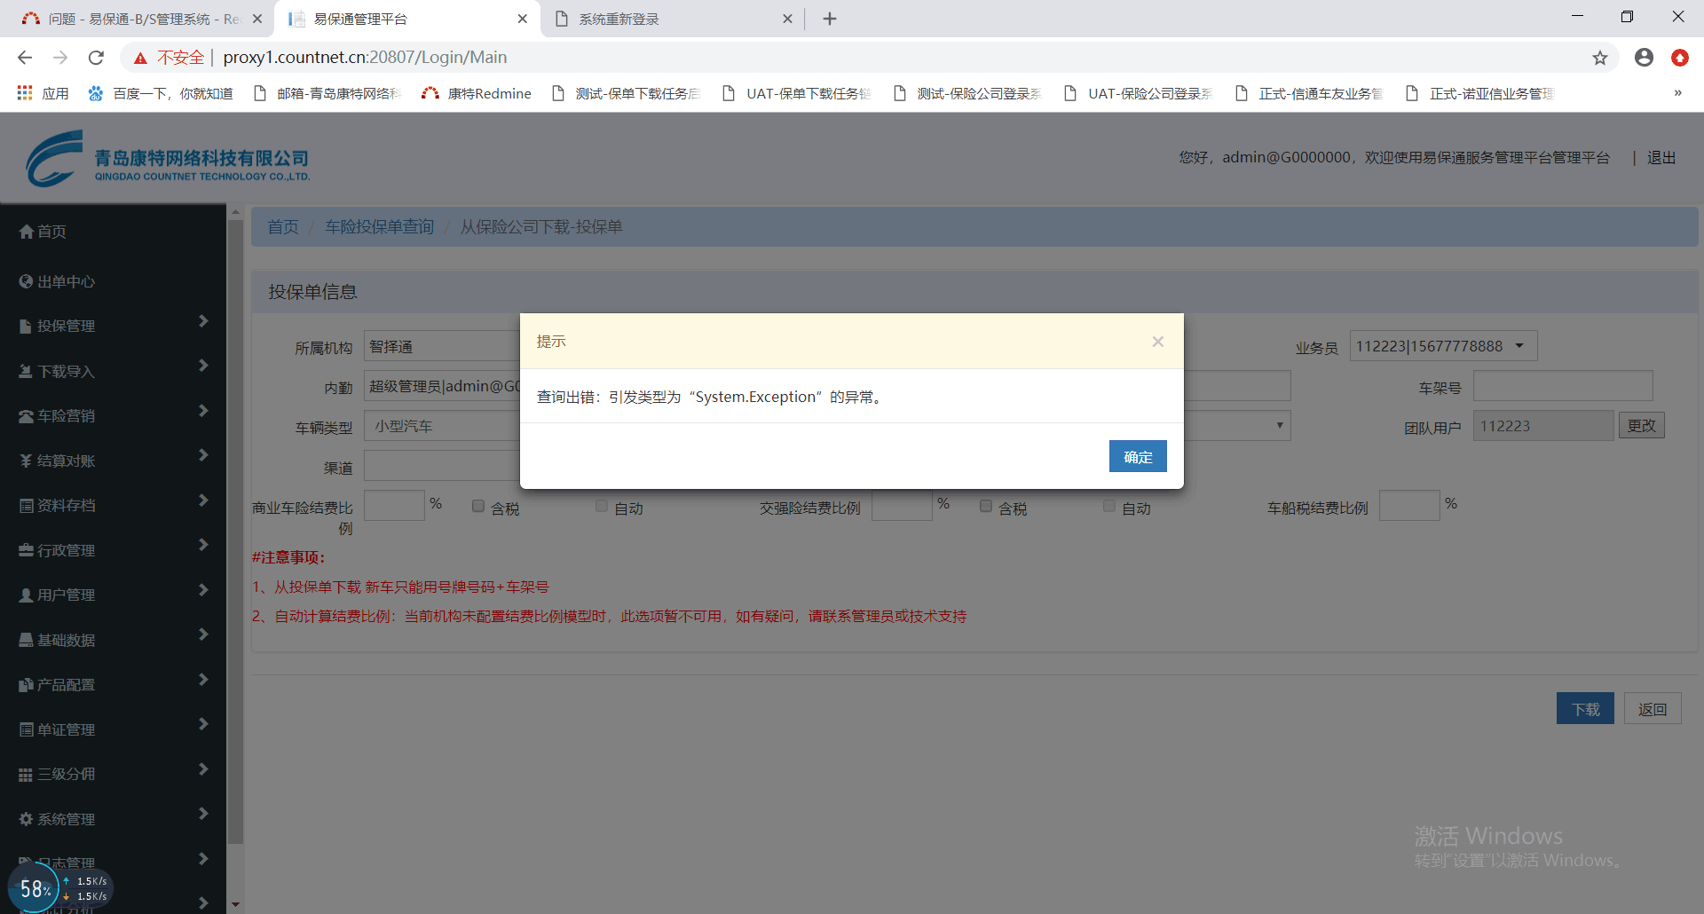Click the browser address bar URL
The height and width of the screenshot is (914, 1704).
coord(365,58)
